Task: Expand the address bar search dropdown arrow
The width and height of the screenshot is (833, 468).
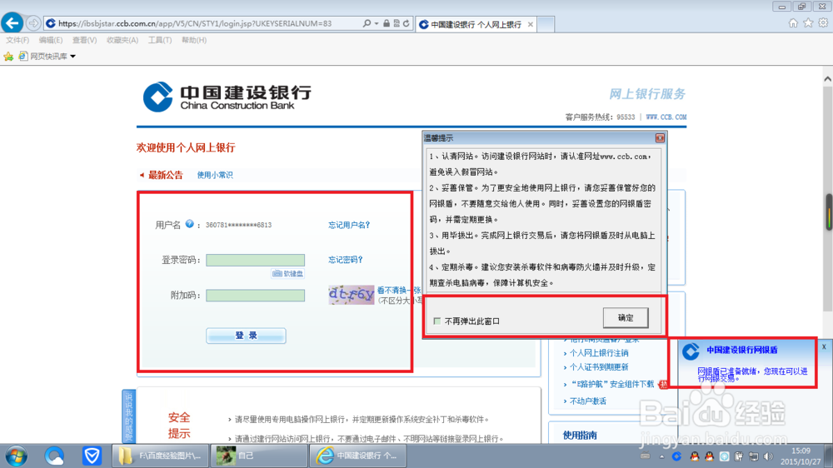Action: [x=377, y=23]
